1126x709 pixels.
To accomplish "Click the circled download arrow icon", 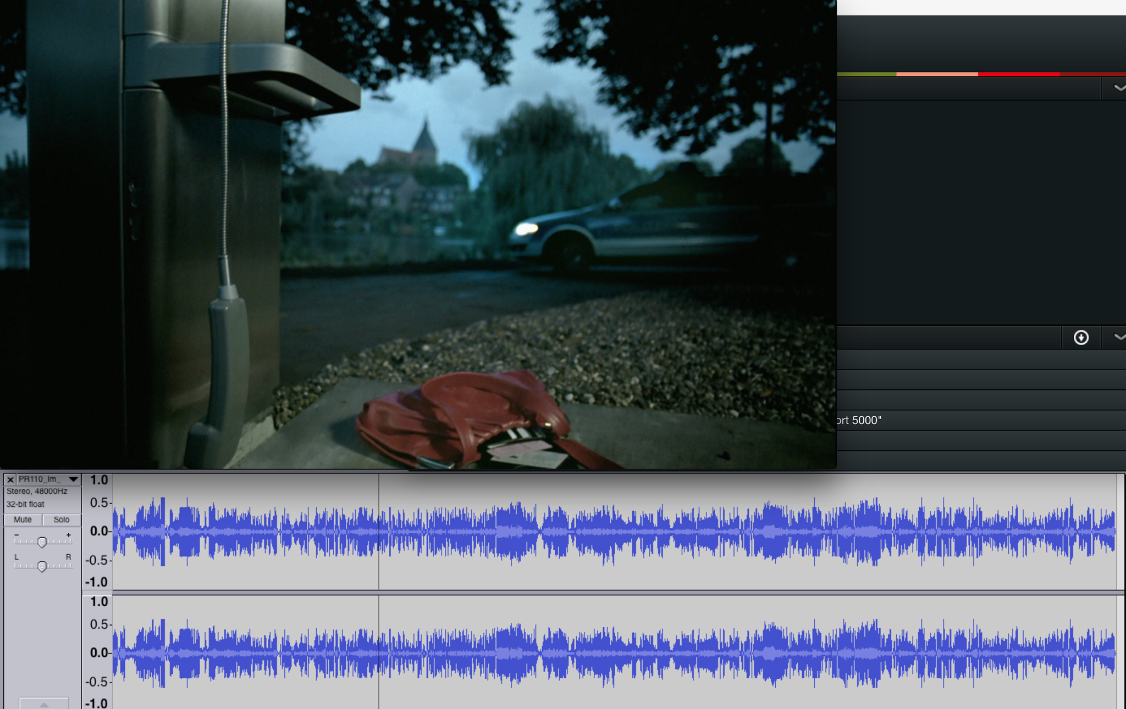I will click(x=1081, y=337).
